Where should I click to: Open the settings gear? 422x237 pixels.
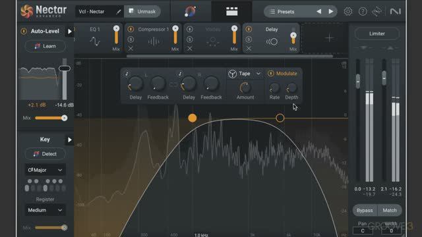[347, 12]
